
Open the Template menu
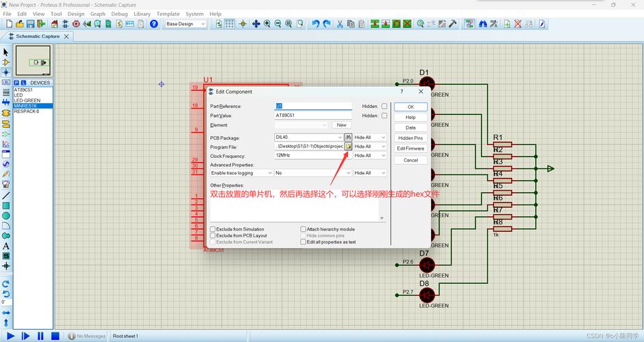pyautogui.click(x=168, y=14)
